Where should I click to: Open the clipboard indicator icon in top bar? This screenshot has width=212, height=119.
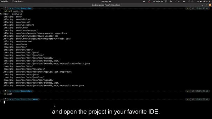click(176, 1)
